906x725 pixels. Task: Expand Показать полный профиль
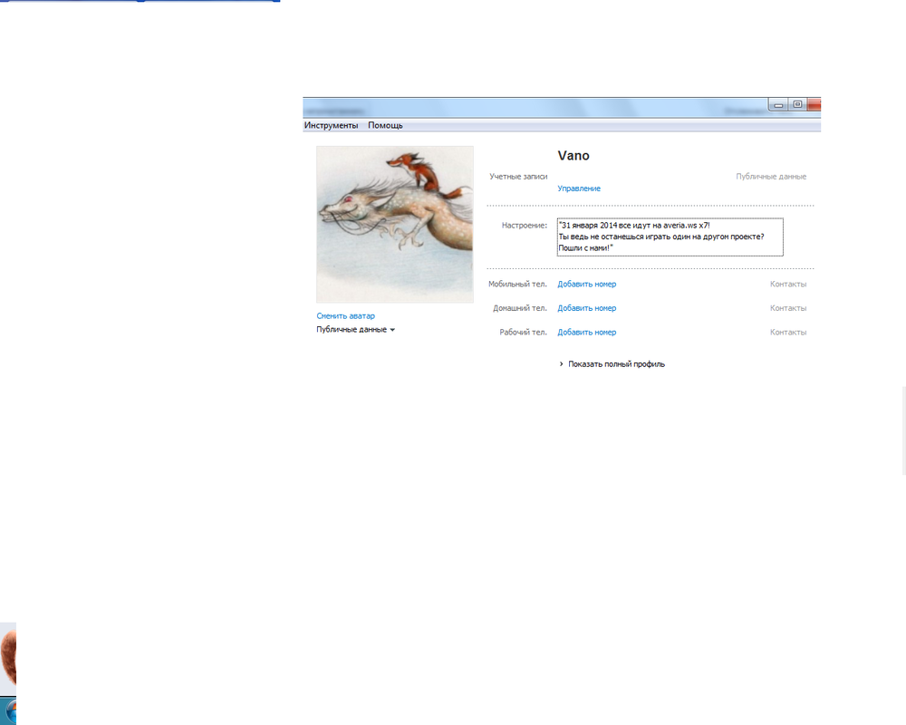point(616,364)
